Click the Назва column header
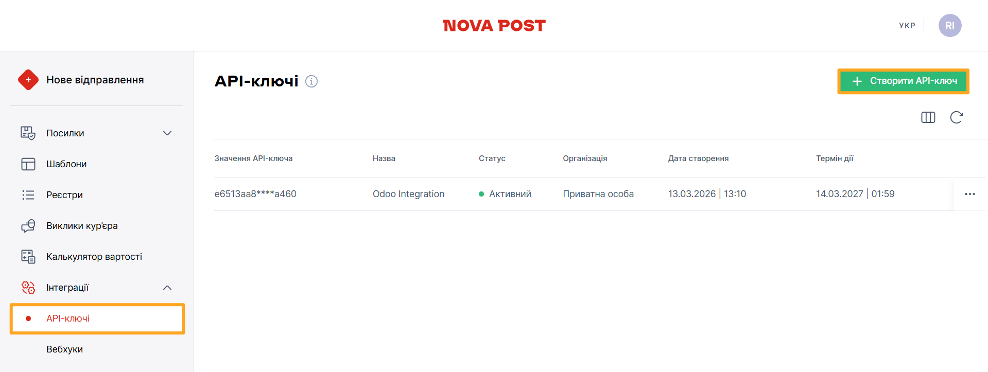This screenshot has width=988, height=372. [x=384, y=158]
